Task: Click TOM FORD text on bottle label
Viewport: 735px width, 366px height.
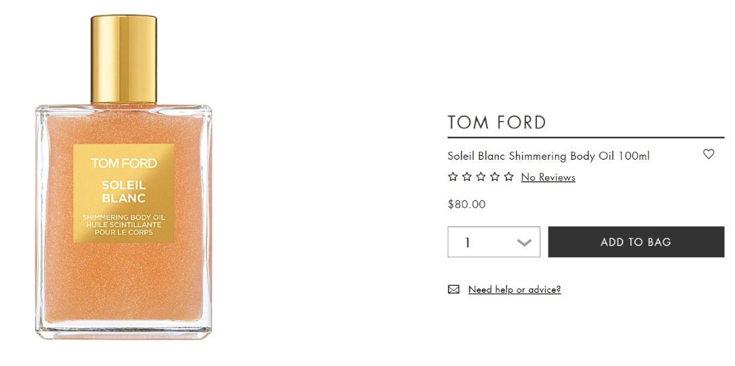Action: click(x=124, y=163)
